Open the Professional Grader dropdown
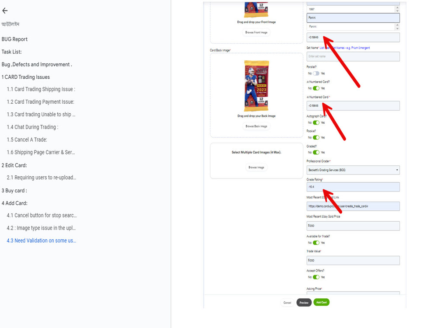Screen dimensions: 437x328 click(353, 170)
